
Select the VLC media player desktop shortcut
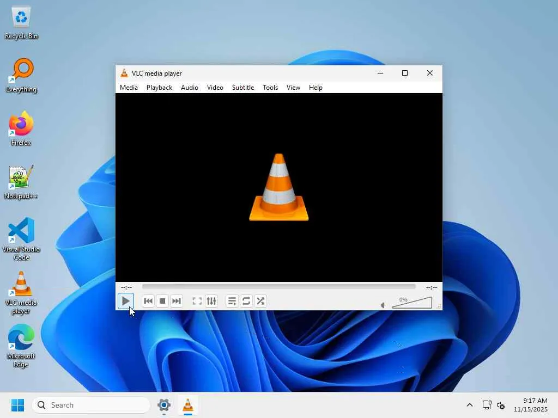point(21,293)
